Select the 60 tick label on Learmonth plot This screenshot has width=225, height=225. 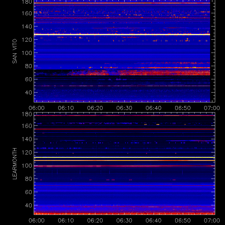[28, 192]
